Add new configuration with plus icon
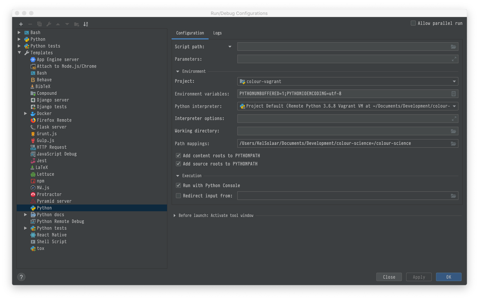 (21, 24)
